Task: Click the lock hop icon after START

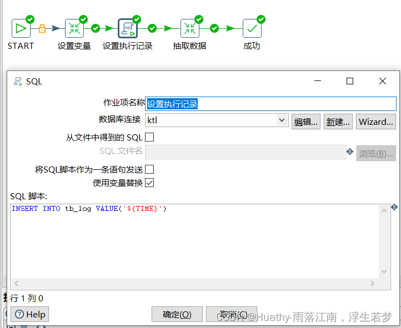Action: (x=42, y=28)
